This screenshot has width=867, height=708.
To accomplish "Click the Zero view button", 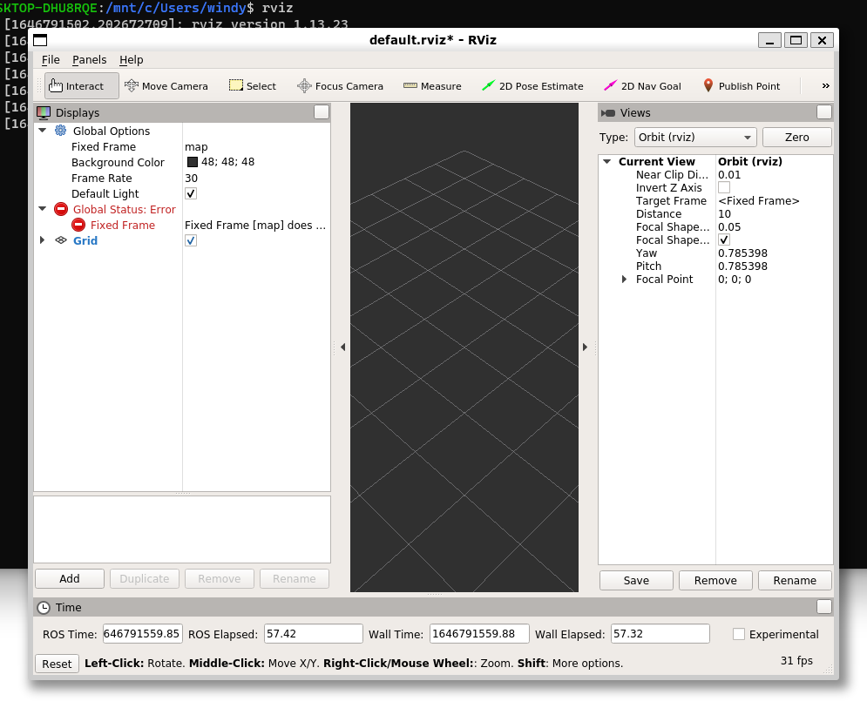I will tap(796, 137).
